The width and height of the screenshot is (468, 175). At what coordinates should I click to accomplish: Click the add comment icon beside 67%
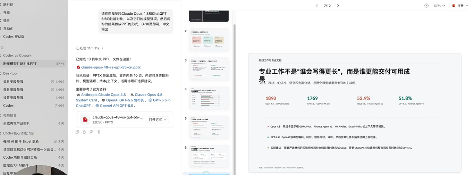coord(426,6)
